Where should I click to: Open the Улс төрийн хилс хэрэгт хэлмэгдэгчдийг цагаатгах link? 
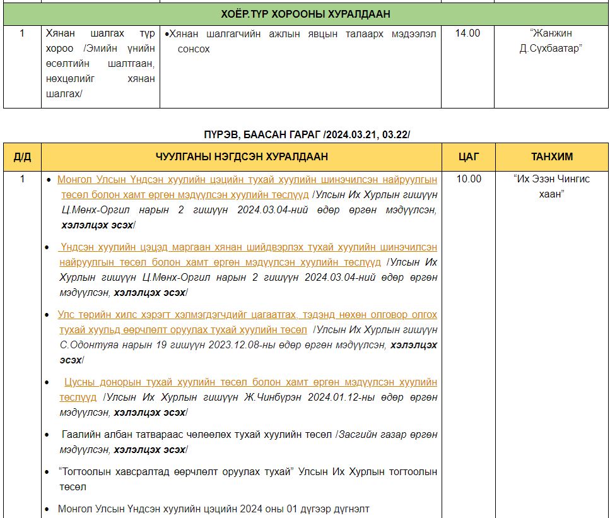pos(247,315)
